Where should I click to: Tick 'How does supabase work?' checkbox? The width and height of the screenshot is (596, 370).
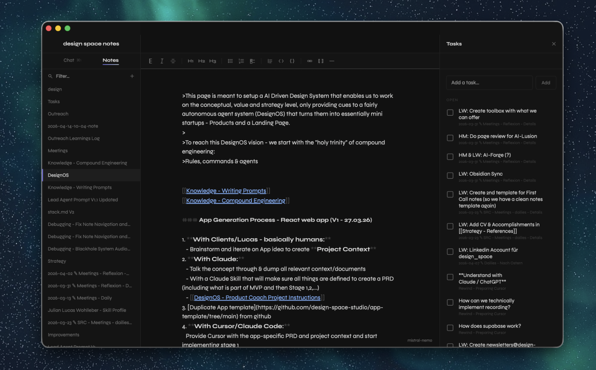click(x=450, y=328)
